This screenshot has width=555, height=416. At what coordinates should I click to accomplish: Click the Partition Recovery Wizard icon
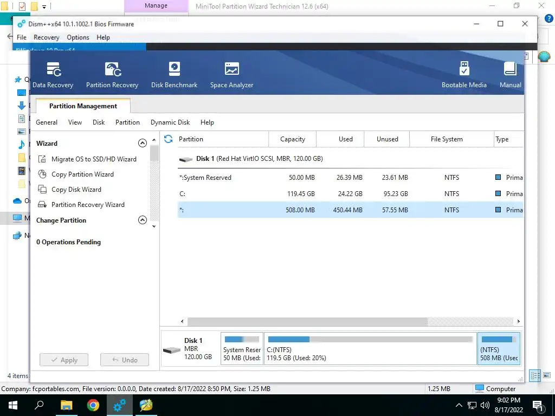42,204
